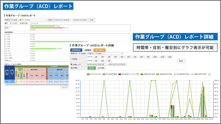The height and width of the screenshot is (124, 221).
Task: Toggle ACD着信タイムアウト呼数 legend marker
Action: (119, 74)
